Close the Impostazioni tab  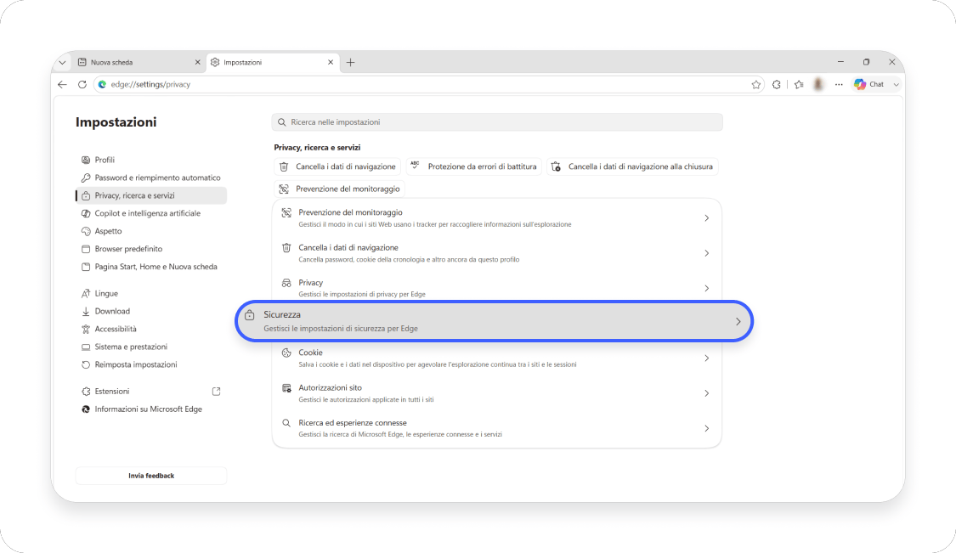click(331, 62)
